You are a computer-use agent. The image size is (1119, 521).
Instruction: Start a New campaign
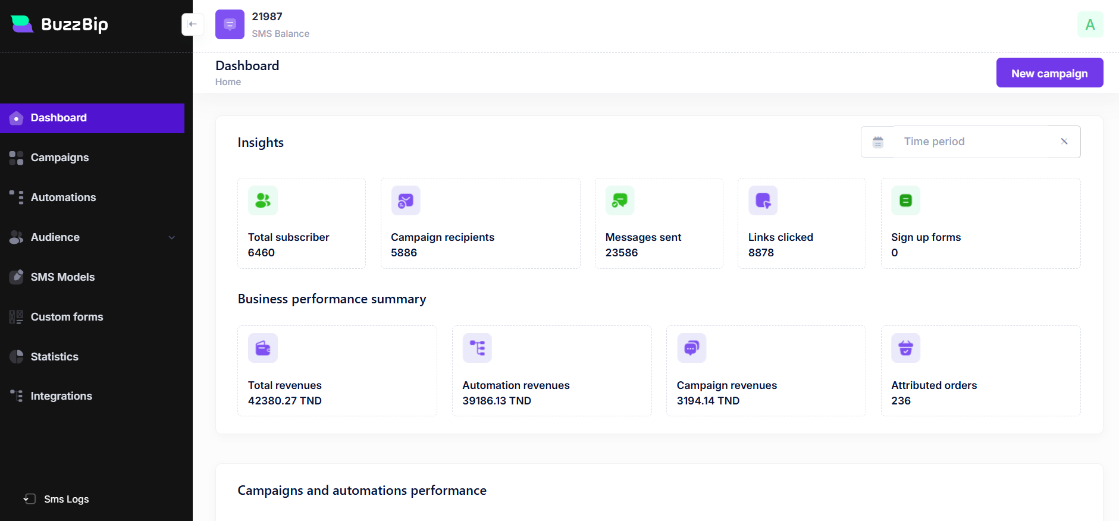(1049, 73)
